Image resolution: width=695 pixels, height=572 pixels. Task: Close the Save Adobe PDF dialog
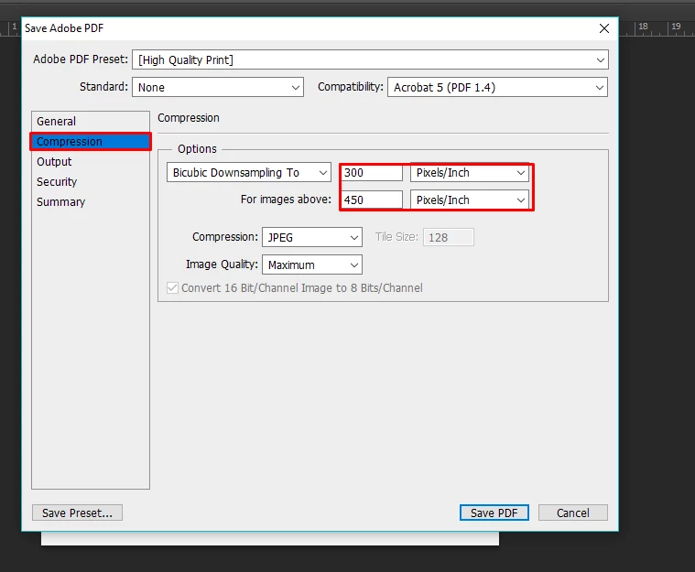603,28
